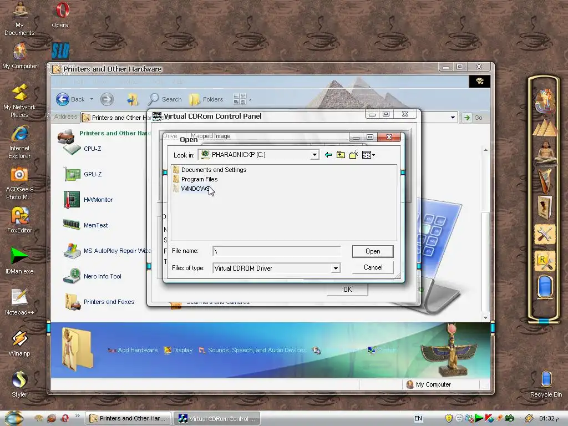The width and height of the screenshot is (568, 426).
Task: Select the Internet Explorer desktop icon
Action: pyautogui.click(x=19, y=142)
